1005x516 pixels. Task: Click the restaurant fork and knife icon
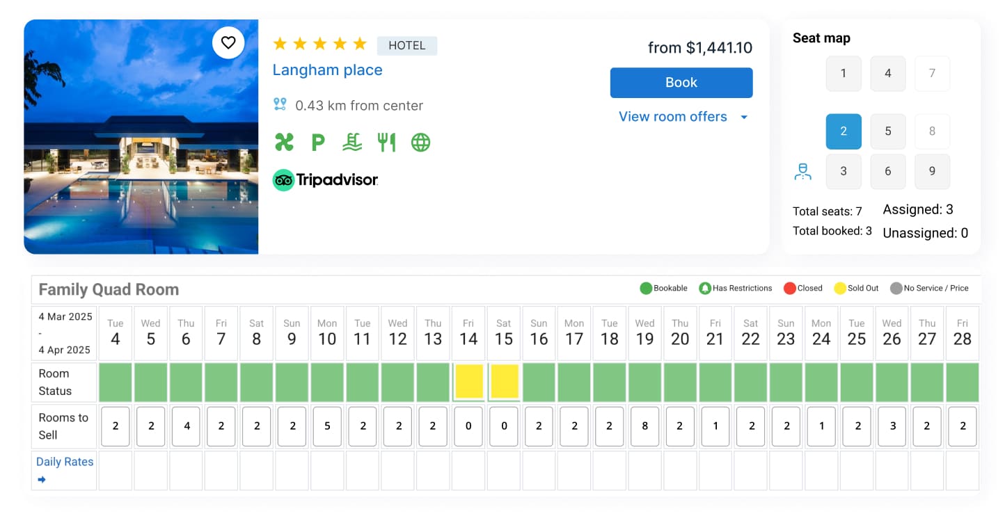coord(386,143)
